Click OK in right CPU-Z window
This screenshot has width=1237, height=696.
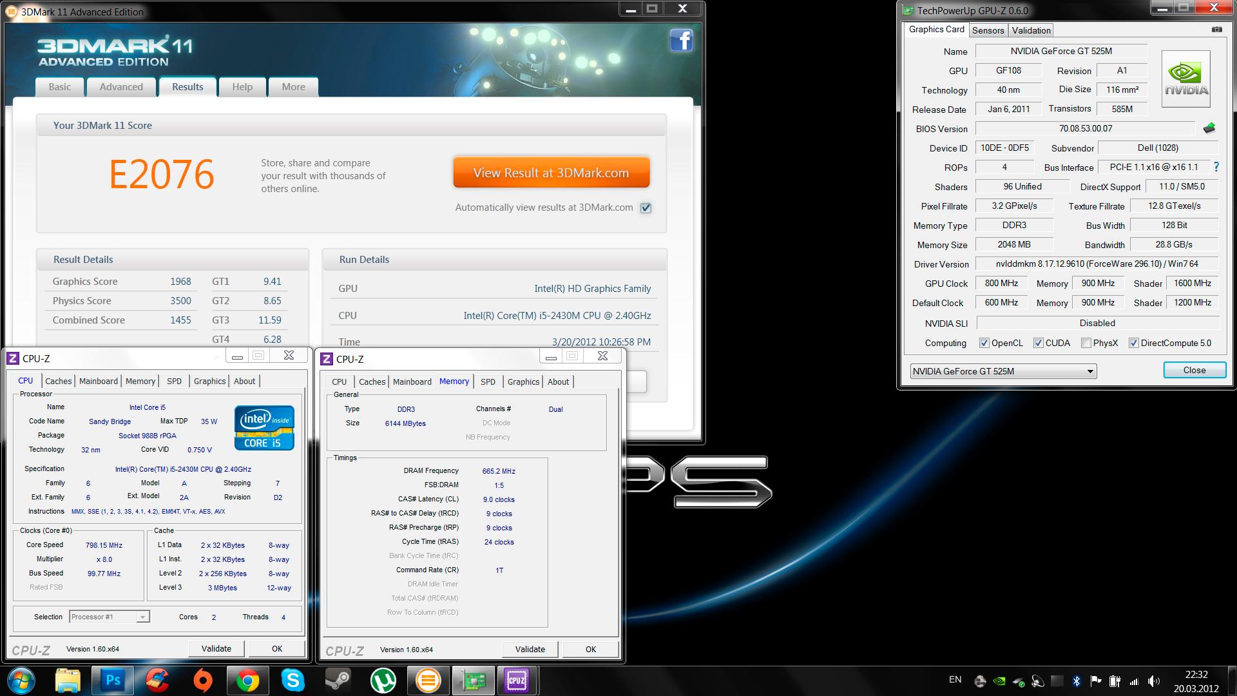coord(591,649)
